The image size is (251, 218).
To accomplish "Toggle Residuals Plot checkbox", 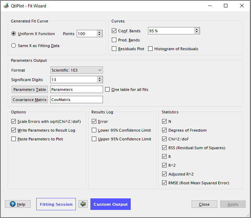I will click(114, 49).
